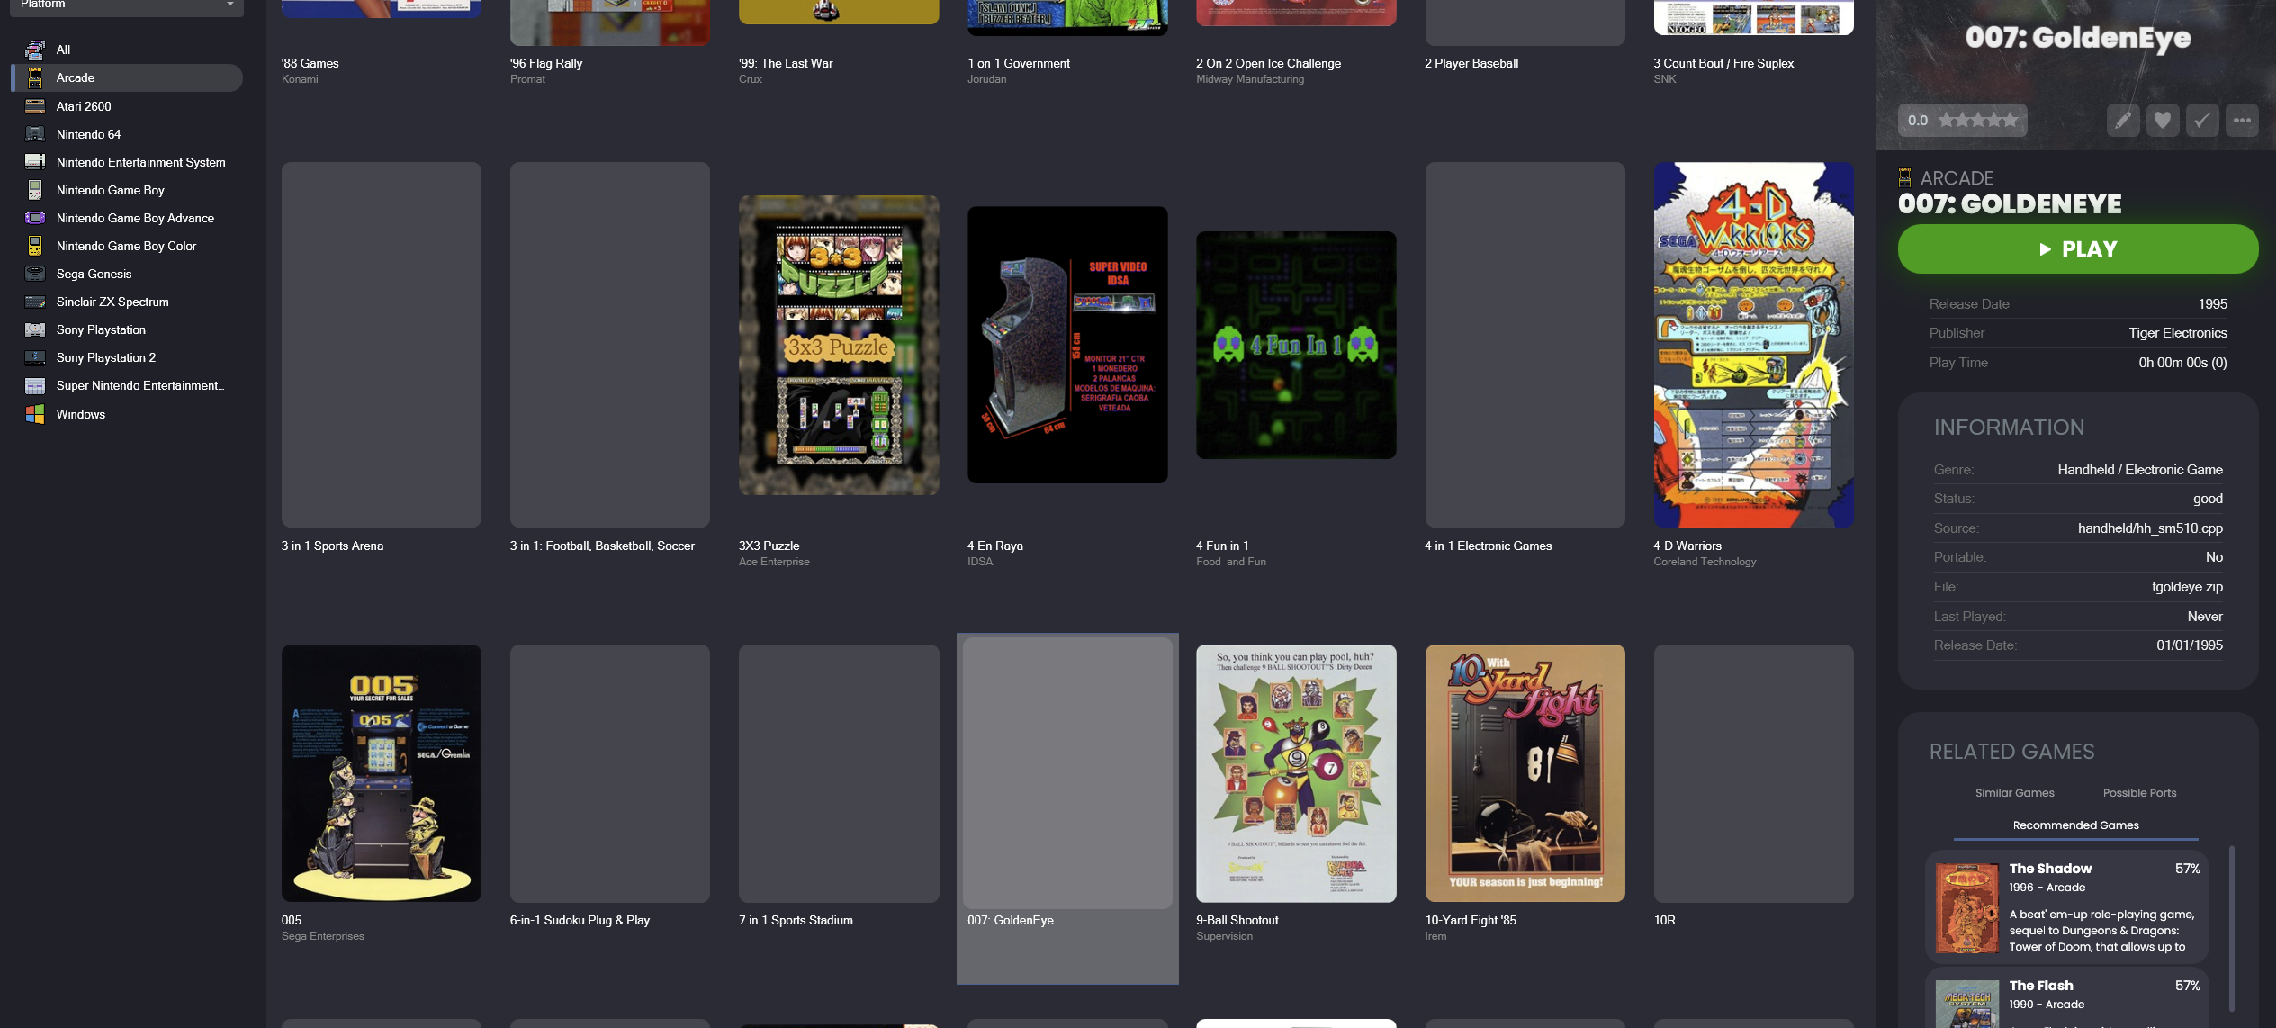The image size is (2276, 1028).
Task: Open the Platform dropdown
Action: coord(127,5)
